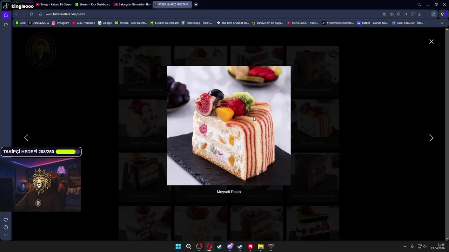Open the https://kick.com/kin... bookmark
The image size is (449, 252).
click(338, 23)
